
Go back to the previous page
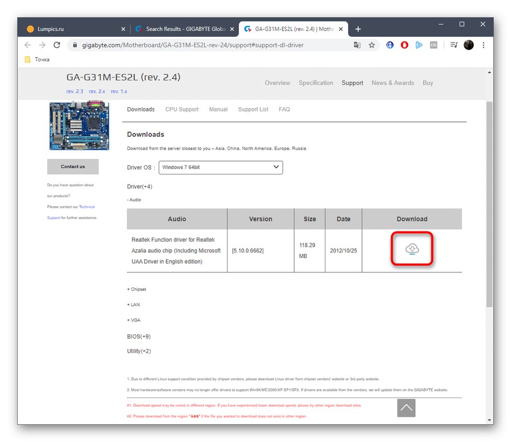tap(27, 45)
